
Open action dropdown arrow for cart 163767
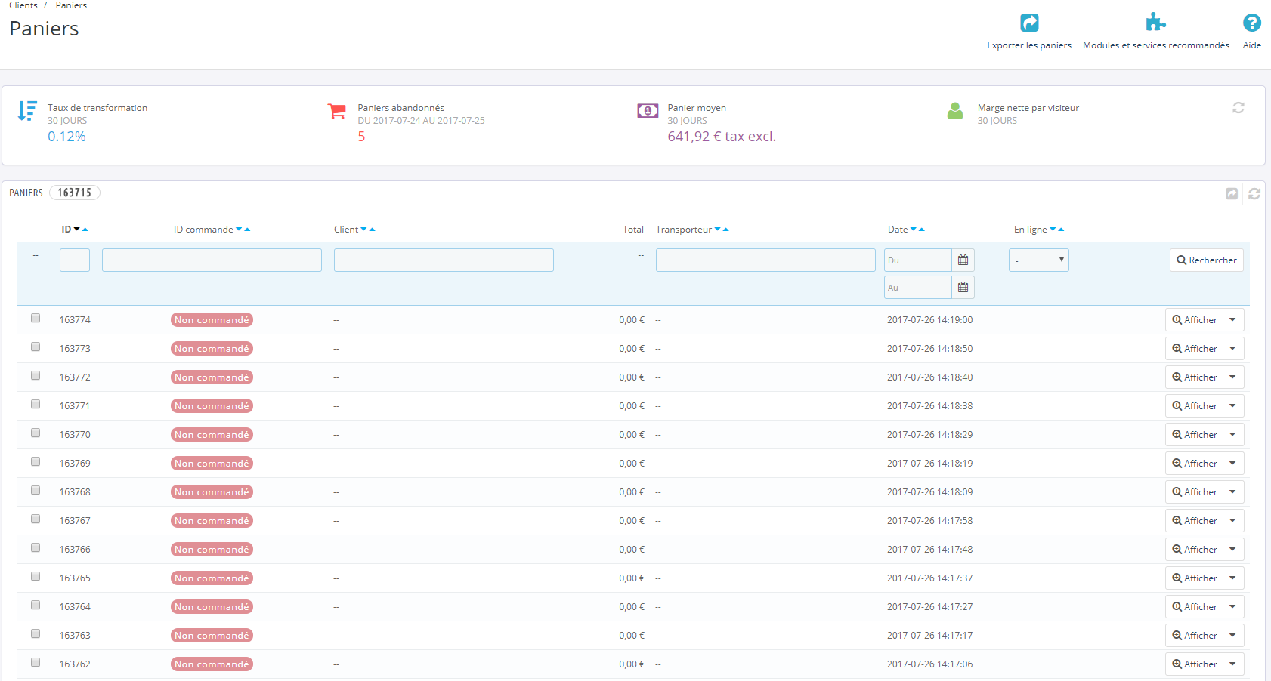1233,521
